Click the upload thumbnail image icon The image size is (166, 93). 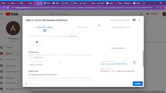pyautogui.click(x=37, y=42)
